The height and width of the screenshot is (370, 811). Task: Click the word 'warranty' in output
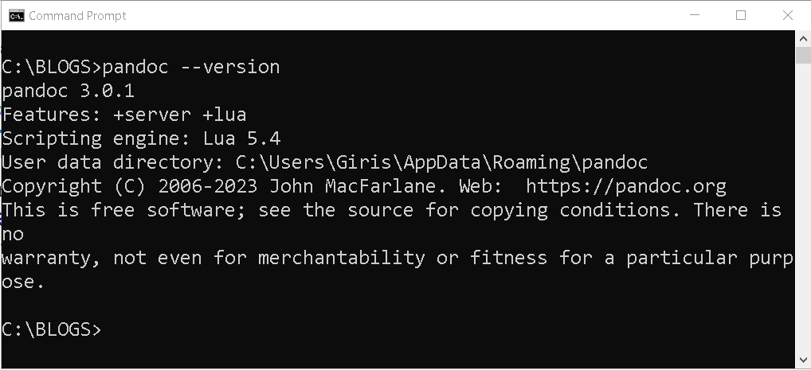[50, 258]
